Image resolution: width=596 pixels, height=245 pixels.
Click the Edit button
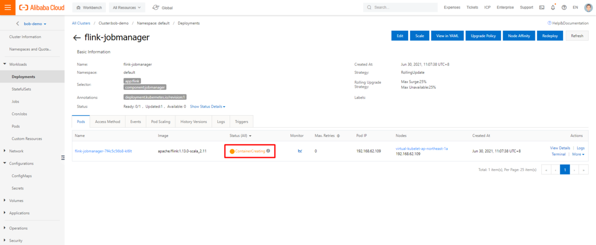point(399,36)
